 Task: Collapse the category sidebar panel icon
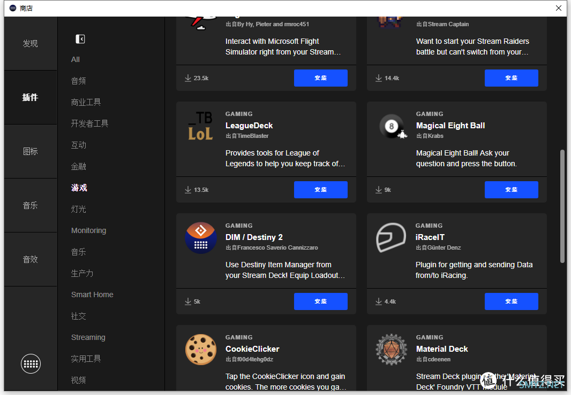pyautogui.click(x=80, y=39)
